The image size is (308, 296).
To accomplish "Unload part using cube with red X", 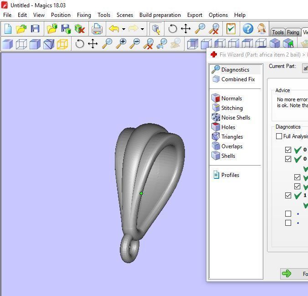I will click(x=80, y=29).
